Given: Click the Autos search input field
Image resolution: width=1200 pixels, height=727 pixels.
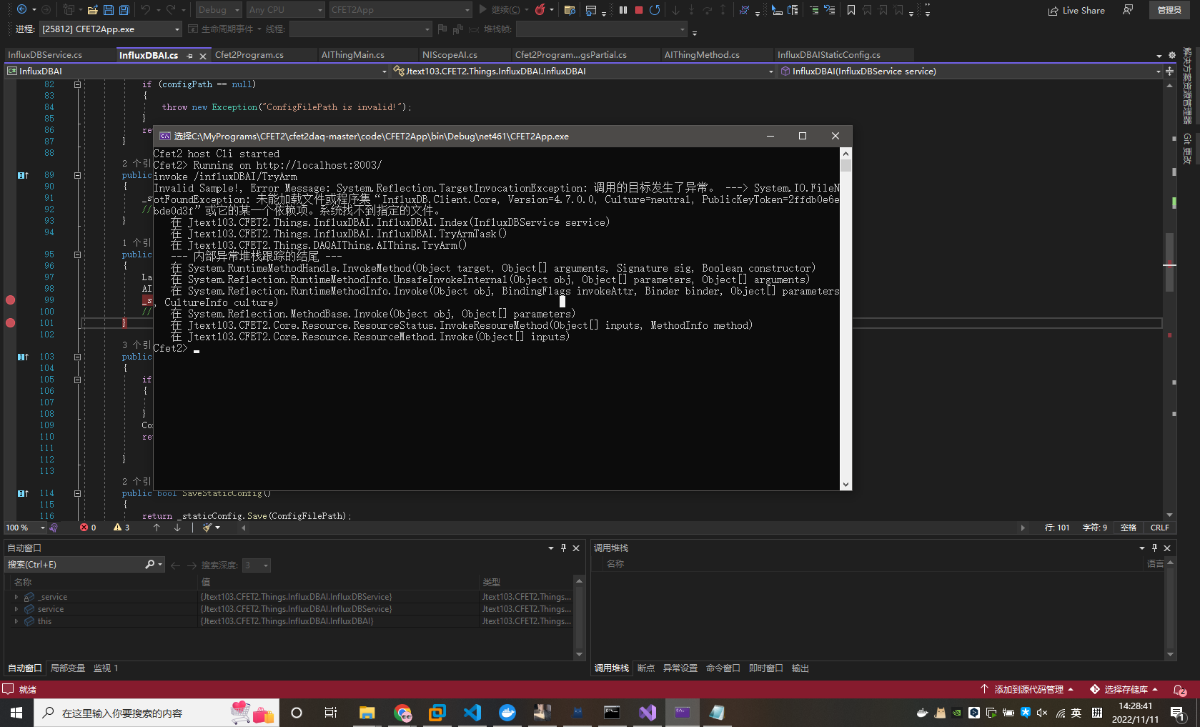Looking at the screenshot, I should tap(75, 565).
